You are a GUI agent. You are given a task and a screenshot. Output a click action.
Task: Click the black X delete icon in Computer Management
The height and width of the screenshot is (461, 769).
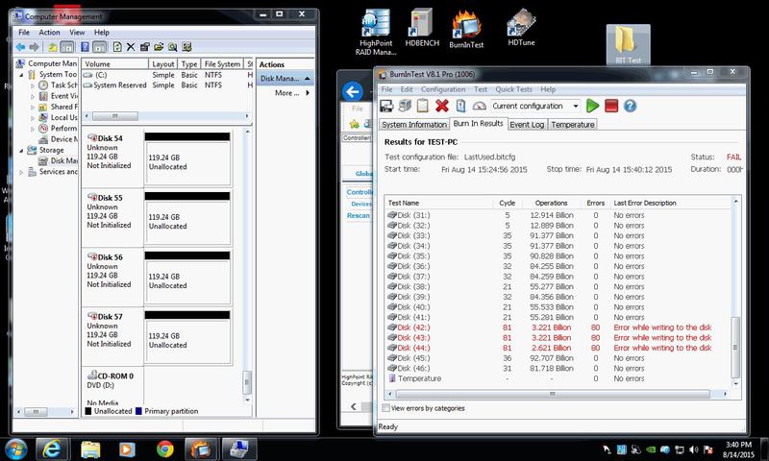[x=131, y=47]
